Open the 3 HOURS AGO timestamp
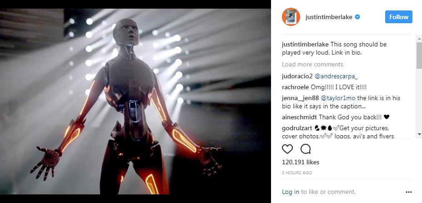 click(x=297, y=173)
